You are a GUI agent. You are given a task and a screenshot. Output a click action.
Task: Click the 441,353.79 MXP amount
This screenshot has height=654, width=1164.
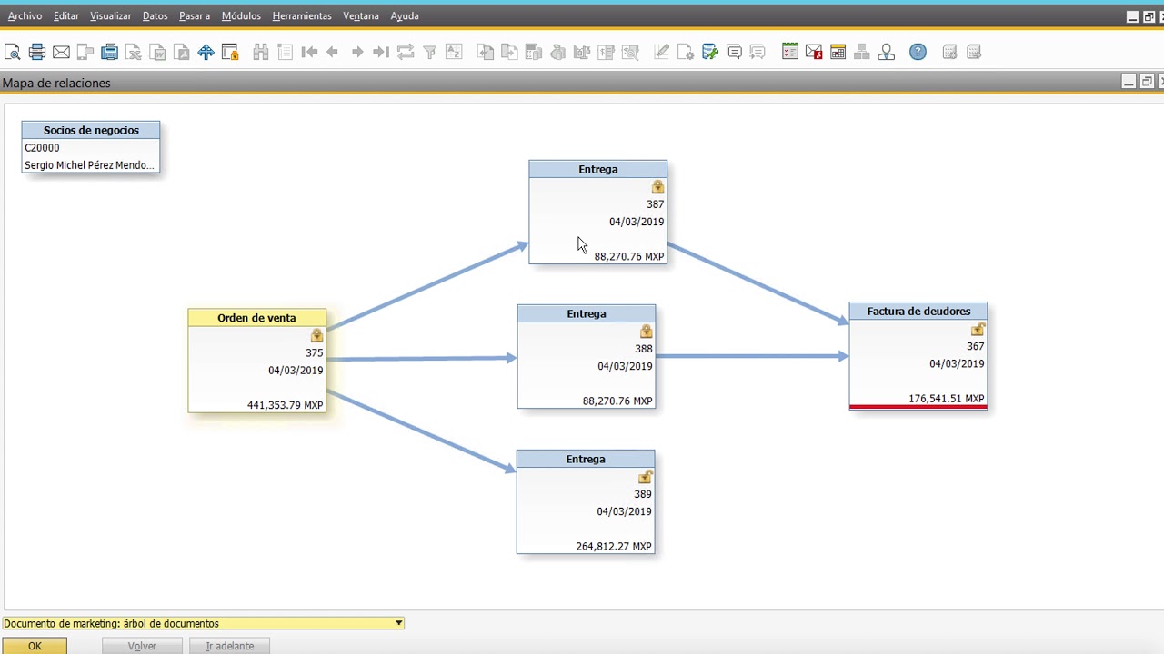pyautogui.click(x=286, y=405)
